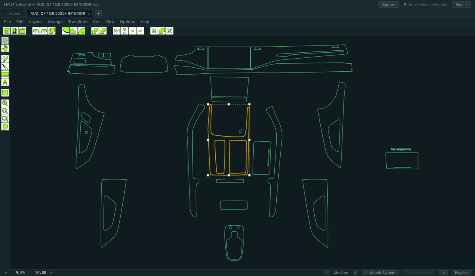Click the Support button
Screen dimensions: 475x276
click(x=388, y=4)
